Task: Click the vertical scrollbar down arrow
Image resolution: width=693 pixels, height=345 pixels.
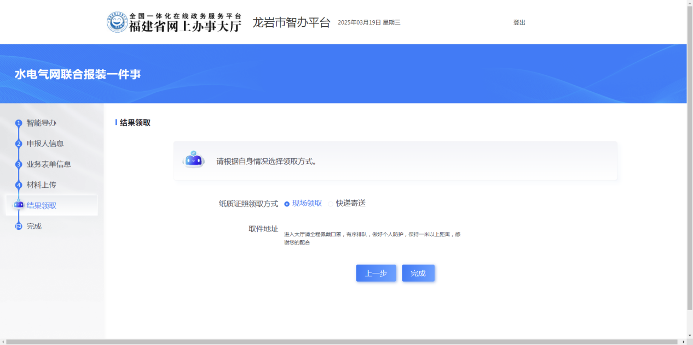Action: (x=690, y=335)
